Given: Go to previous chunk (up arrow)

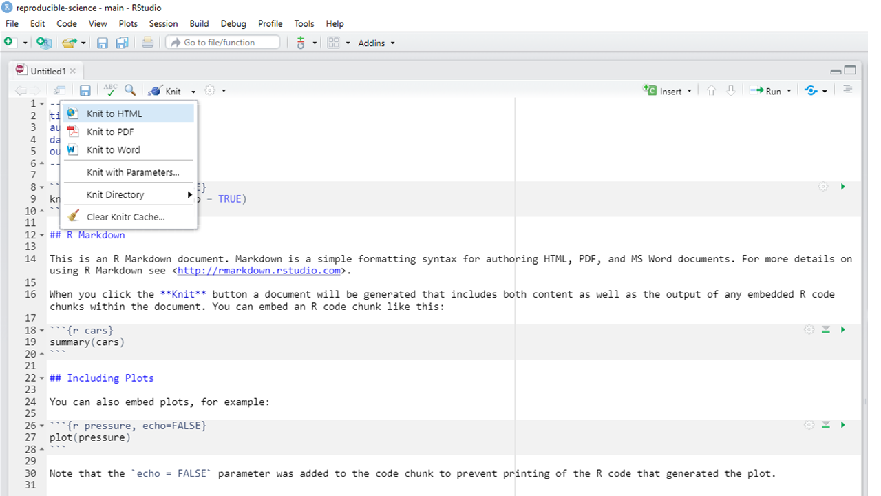Looking at the screenshot, I should [712, 91].
